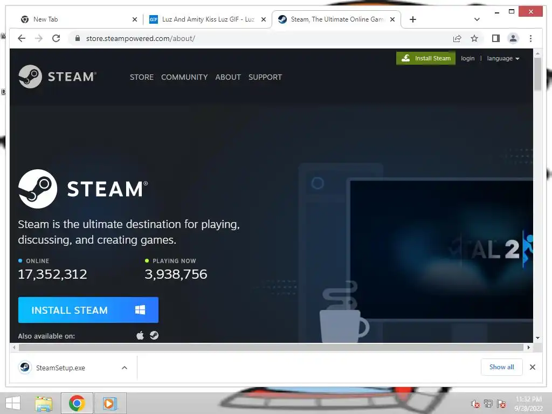Click the ONLINE count 17,352,312
Image resolution: width=552 pixels, height=414 pixels.
[x=52, y=274]
